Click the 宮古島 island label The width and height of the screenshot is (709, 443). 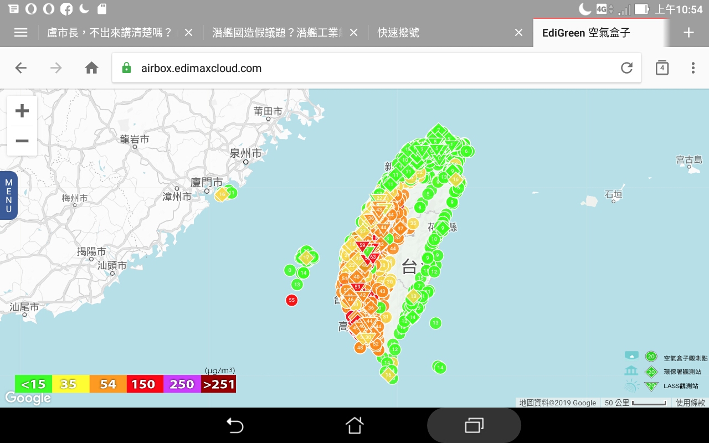pos(689,160)
